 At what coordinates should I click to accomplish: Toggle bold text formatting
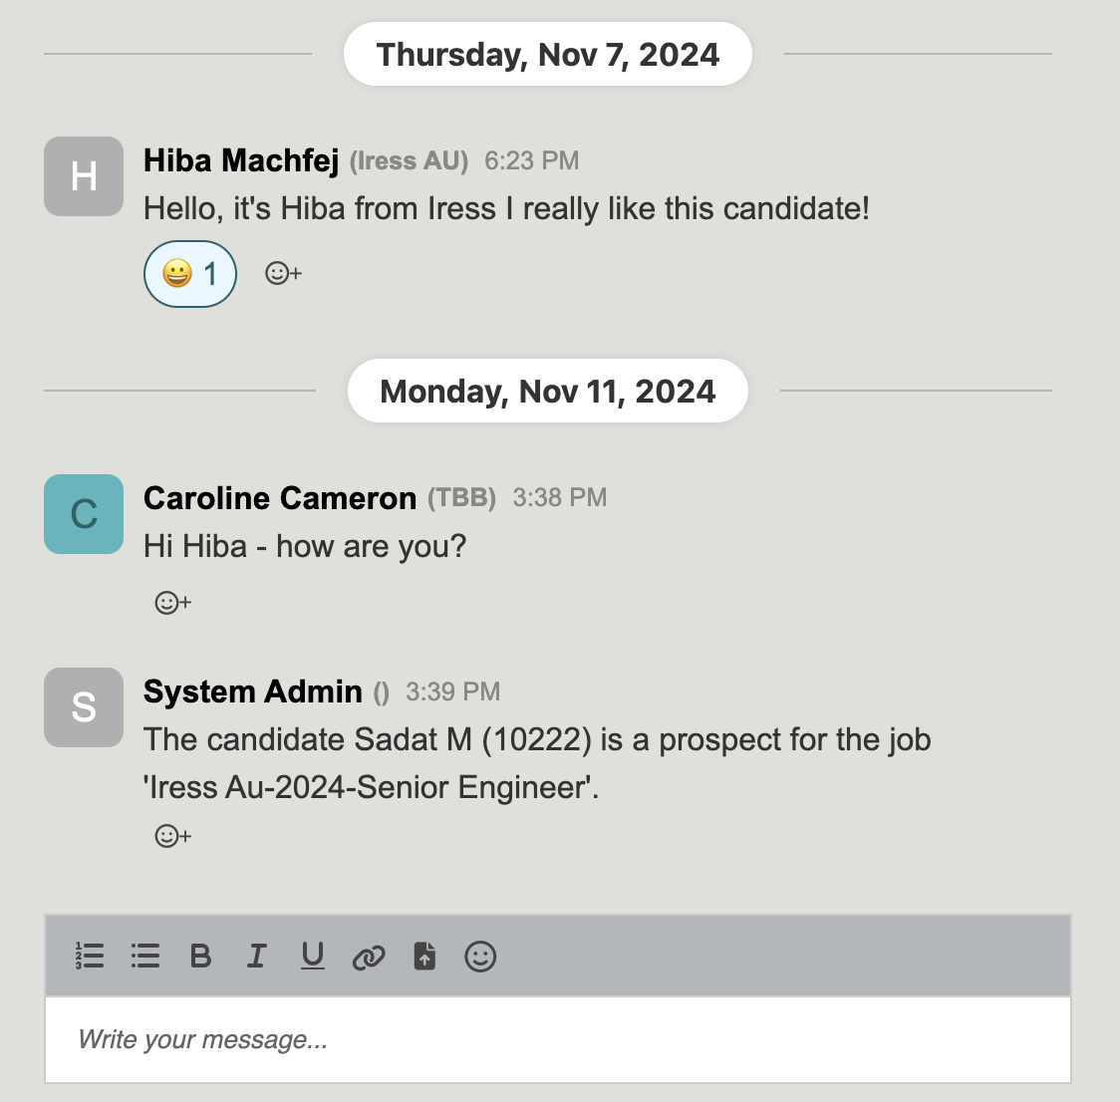point(200,957)
